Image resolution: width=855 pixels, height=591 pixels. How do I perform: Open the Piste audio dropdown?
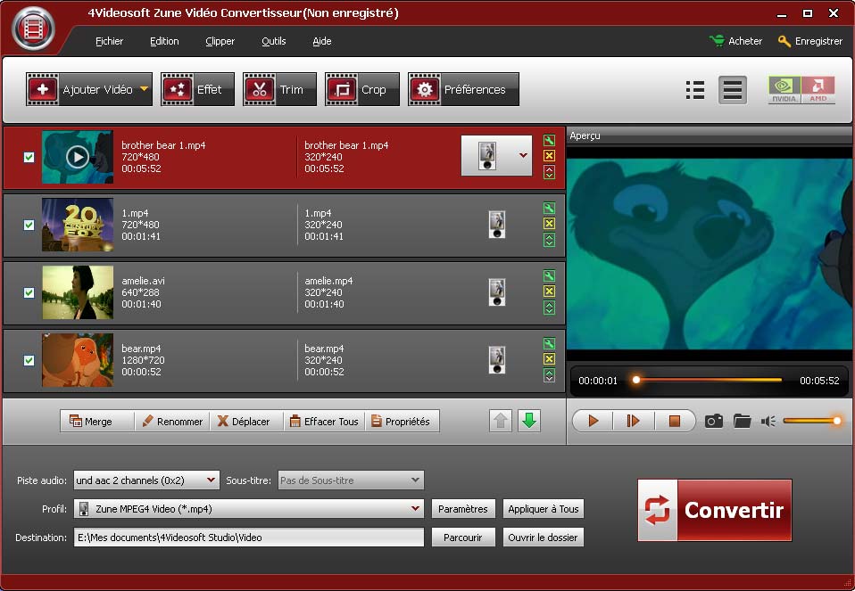(211, 480)
